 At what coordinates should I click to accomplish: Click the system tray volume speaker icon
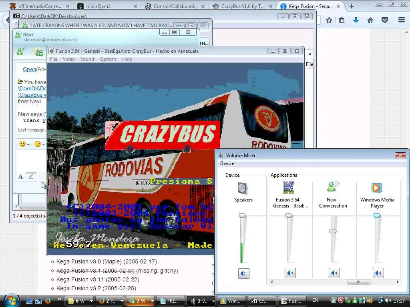(388, 301)
